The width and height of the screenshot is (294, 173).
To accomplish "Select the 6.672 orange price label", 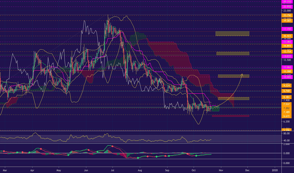I will point(286,116).
